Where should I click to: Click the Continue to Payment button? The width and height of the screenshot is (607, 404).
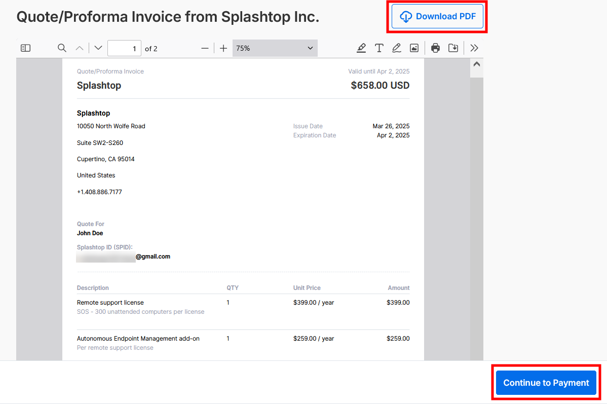[546, 383]
